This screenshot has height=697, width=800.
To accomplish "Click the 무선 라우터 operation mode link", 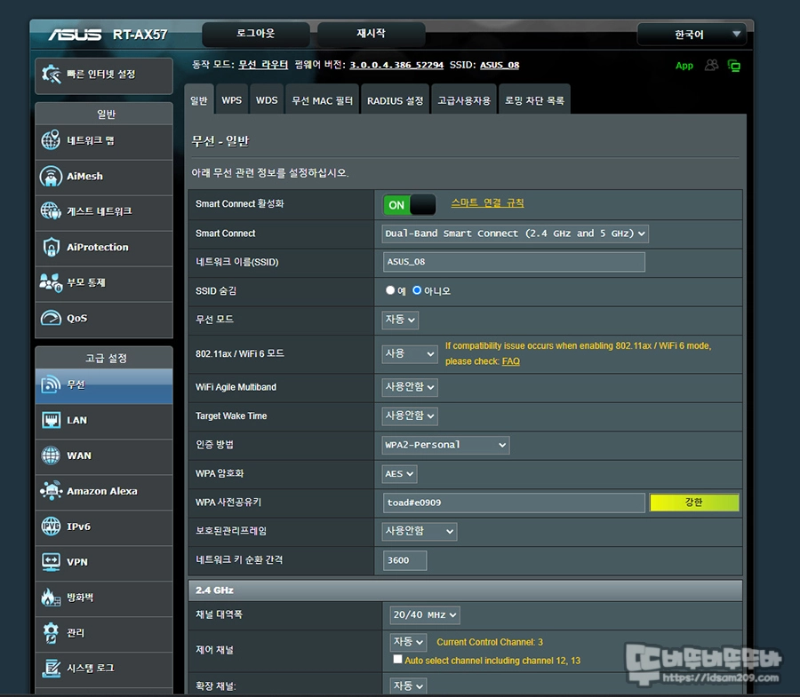I will click(263, 65).
